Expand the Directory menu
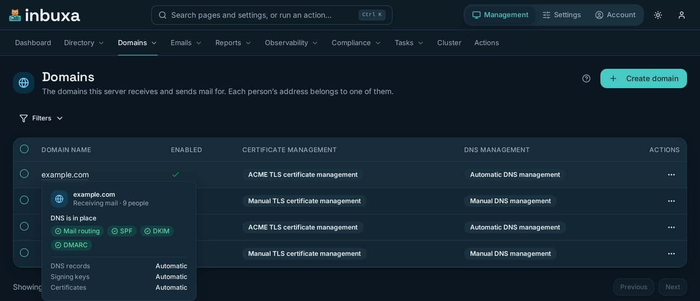Image resolution: width=700 pixels, height=301 pixels. point(84,43)
